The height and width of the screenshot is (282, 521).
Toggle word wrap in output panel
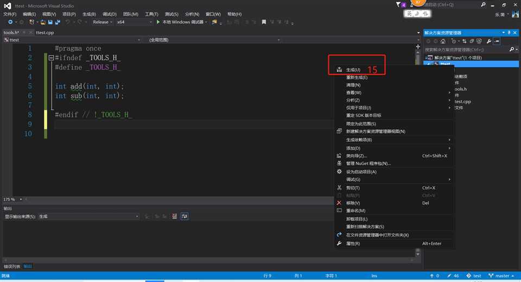[x=185, y=216]
